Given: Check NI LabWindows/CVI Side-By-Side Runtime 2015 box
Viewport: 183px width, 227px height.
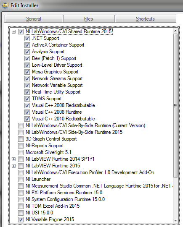Looking at the screenshot, I should (21, 132).
